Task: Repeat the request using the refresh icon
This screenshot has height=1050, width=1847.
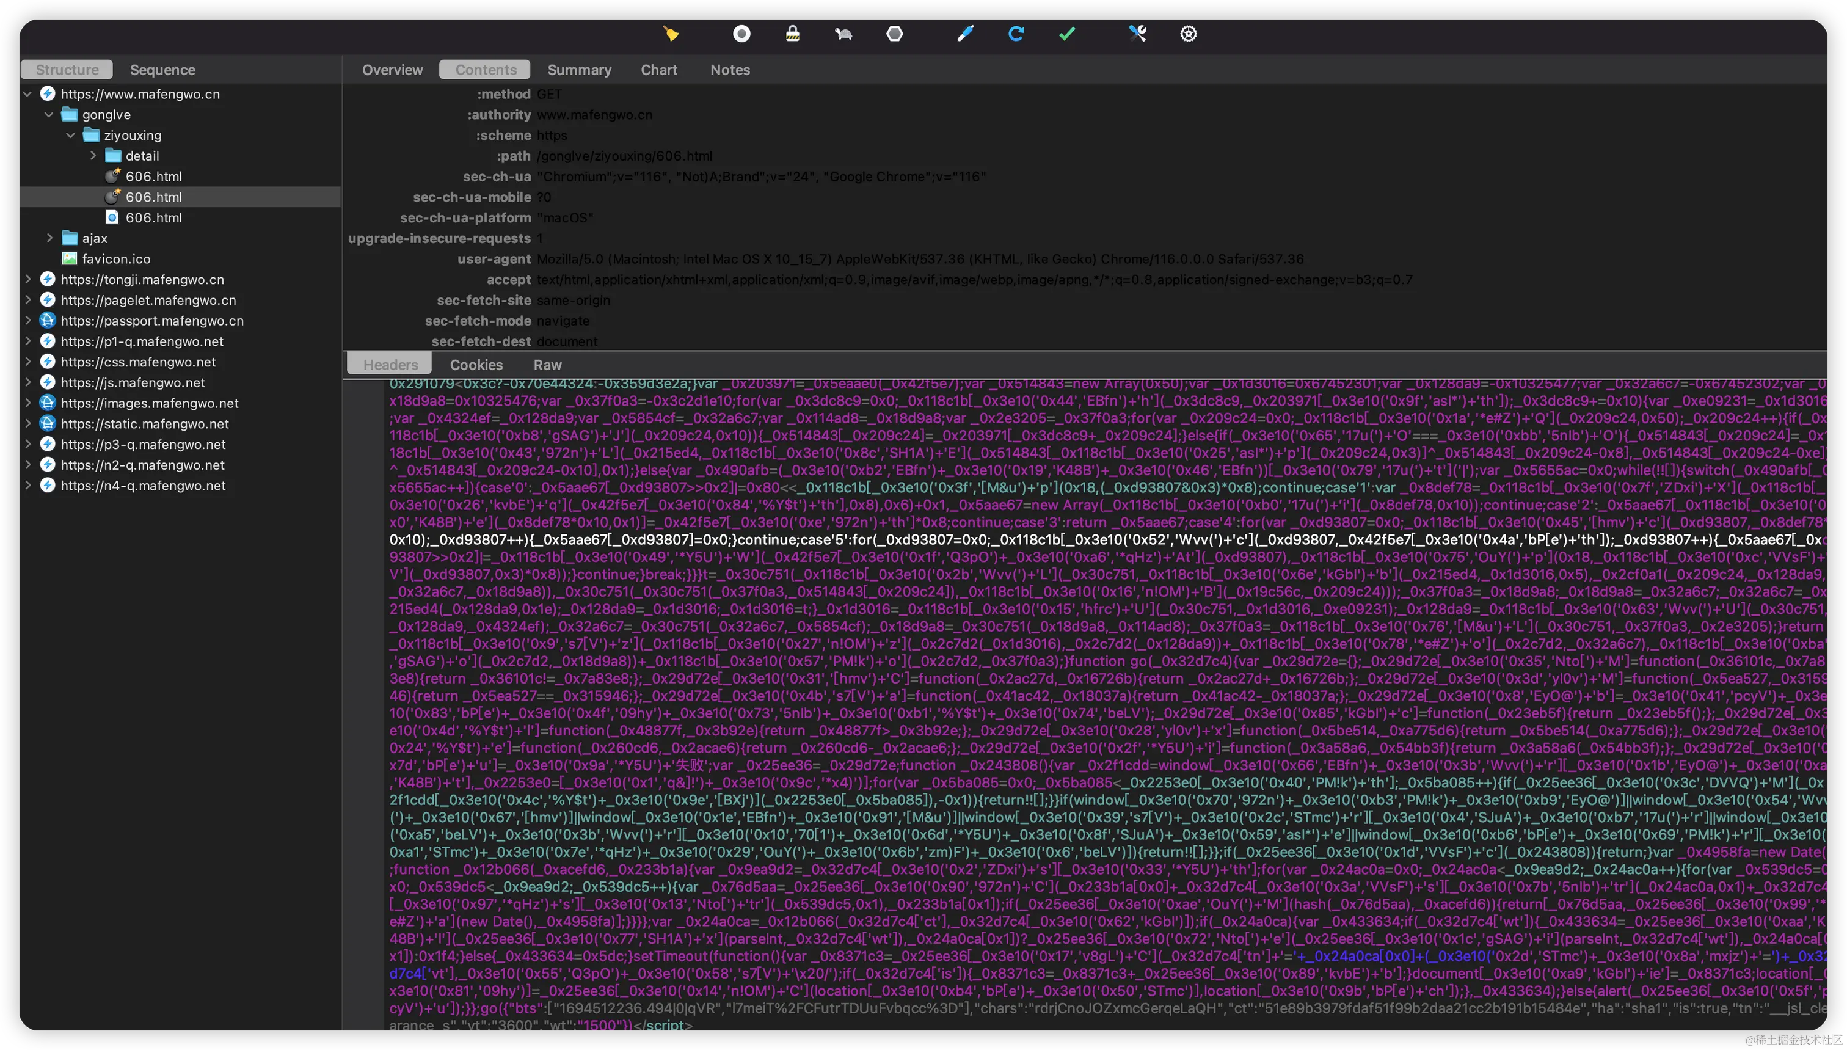Action: [1016, 33]
